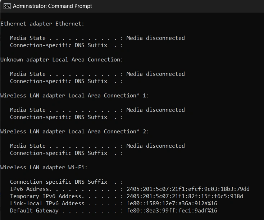Click 'Connection-specific DNS Suffix' under Local Area Connection* 2
This screenshot has height=220, width=264.
click(x=59, y=153)
